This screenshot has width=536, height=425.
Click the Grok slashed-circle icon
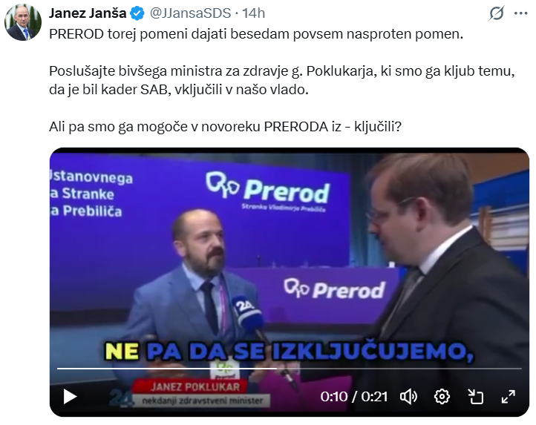coord(497,13)
